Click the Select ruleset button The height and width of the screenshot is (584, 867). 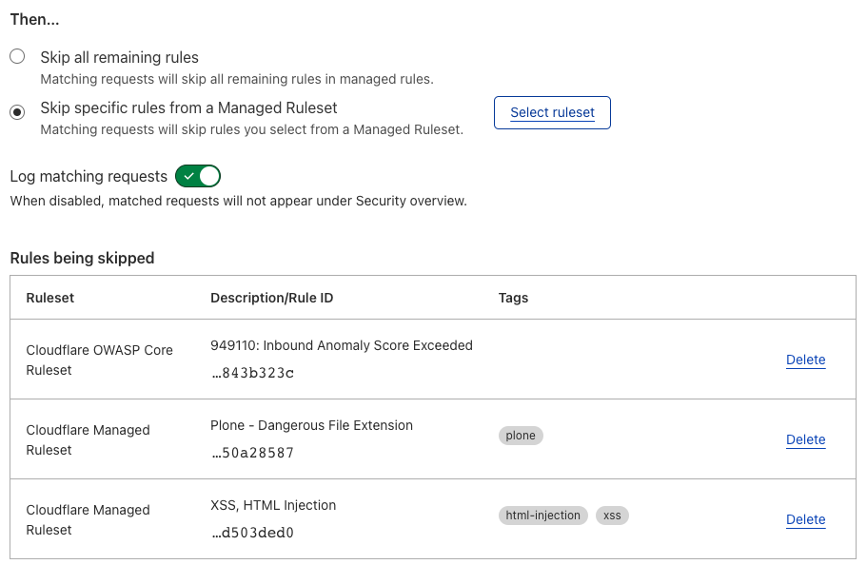(552, 112)
